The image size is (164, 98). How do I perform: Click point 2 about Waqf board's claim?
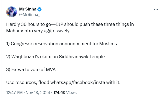(55, 57)
